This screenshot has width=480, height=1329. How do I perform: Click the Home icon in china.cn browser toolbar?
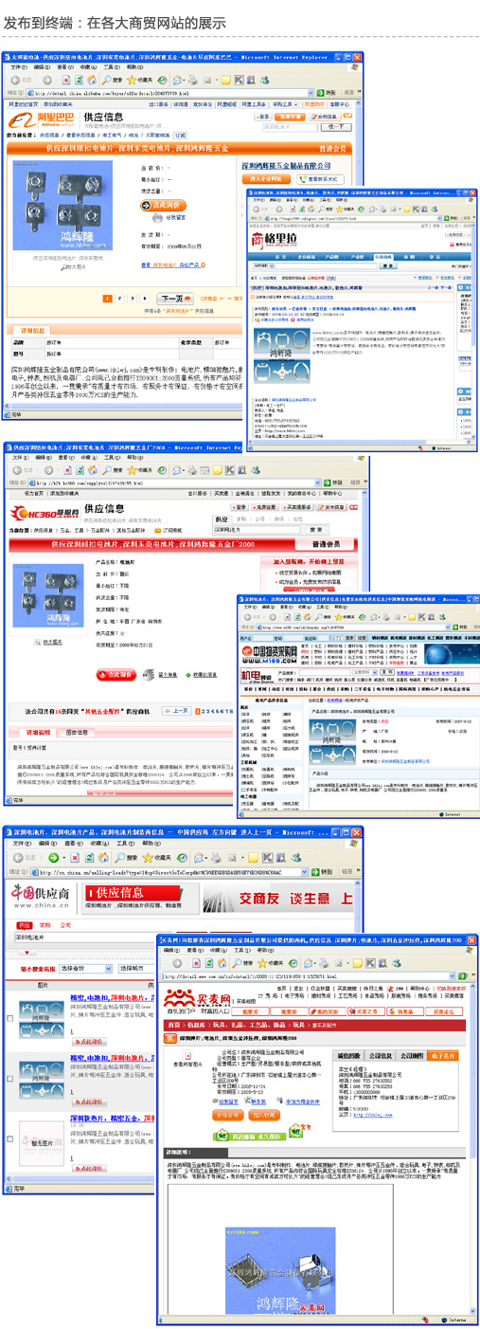(x=102, y=858)
